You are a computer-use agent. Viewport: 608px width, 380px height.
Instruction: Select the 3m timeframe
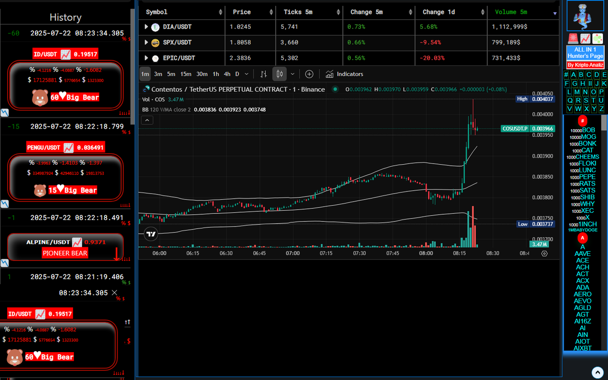pos(158,74)
